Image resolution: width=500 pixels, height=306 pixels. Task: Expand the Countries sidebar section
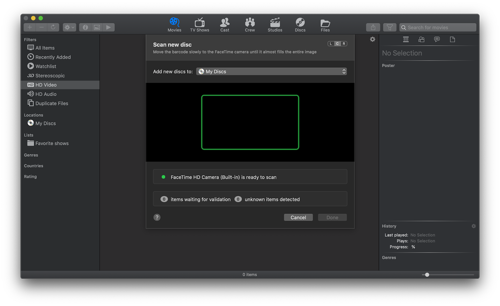pos(33,166)
